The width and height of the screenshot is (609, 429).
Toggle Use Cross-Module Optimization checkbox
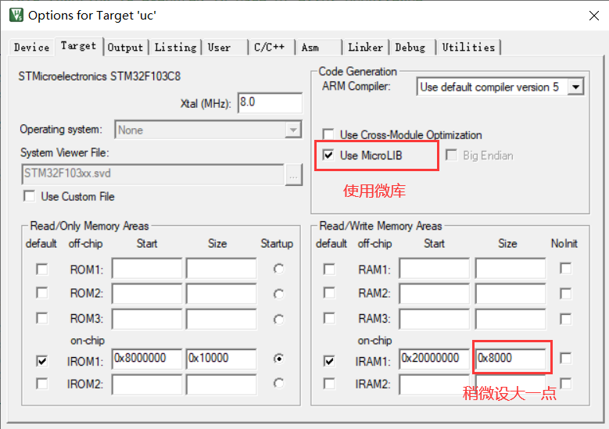(328, 134)
